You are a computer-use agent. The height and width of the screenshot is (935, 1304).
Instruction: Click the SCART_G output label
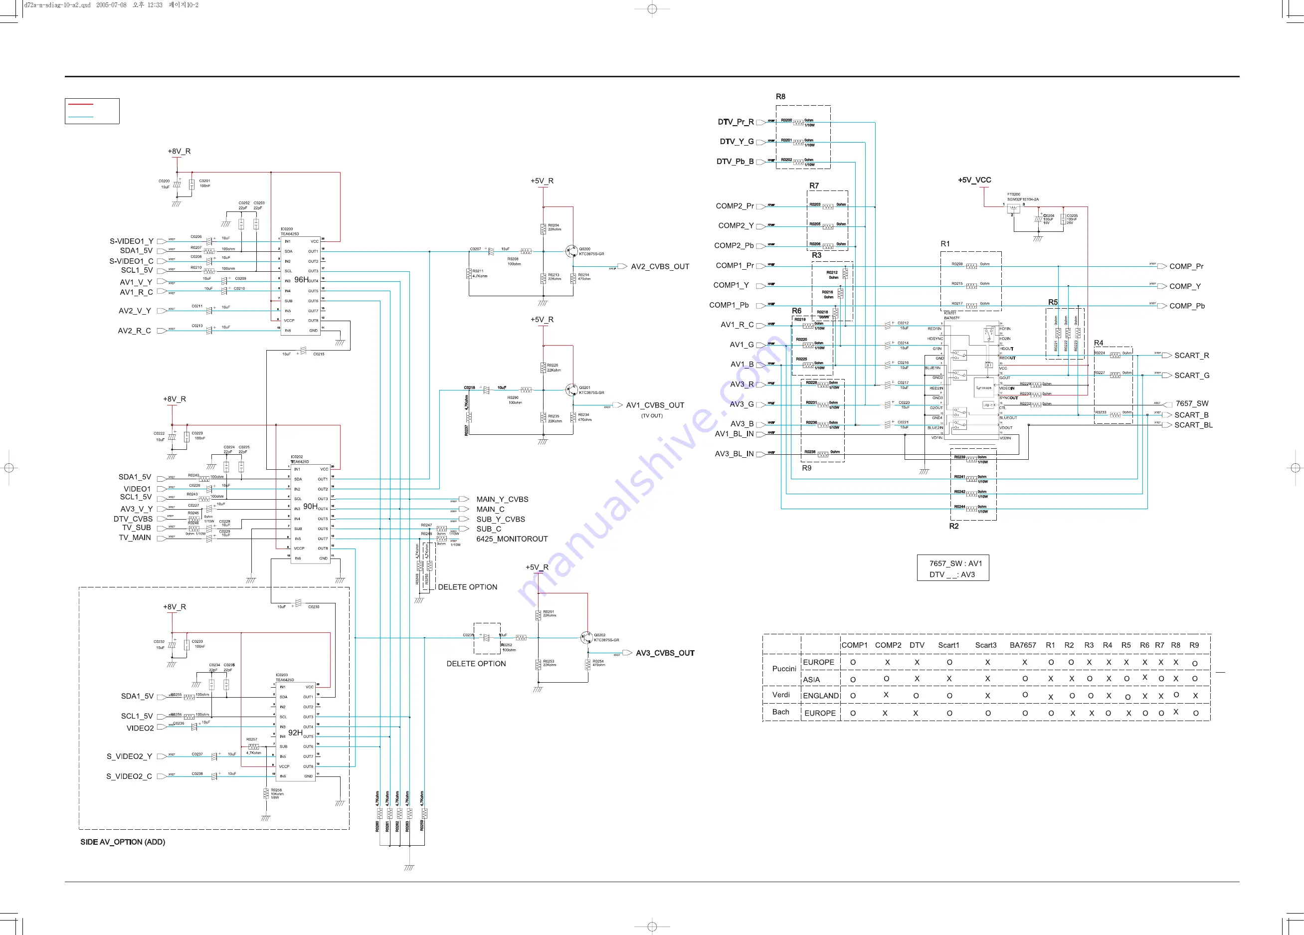tap(1191, 375)
